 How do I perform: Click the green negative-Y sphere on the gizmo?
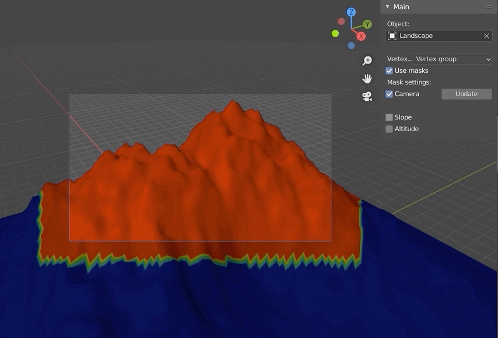pyautogui.click(x=335, y=32)
